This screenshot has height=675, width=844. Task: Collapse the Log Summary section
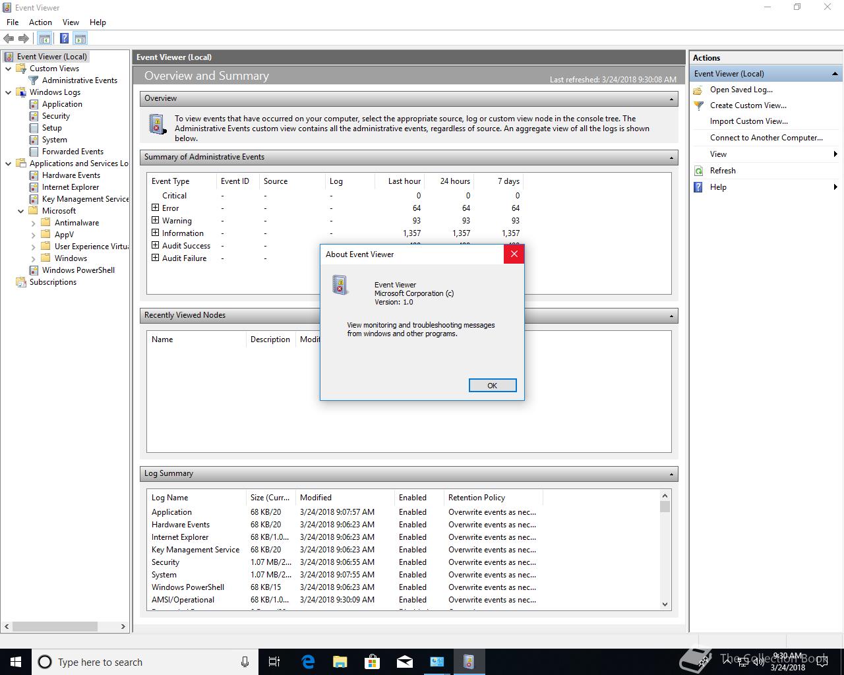(671, 474)
